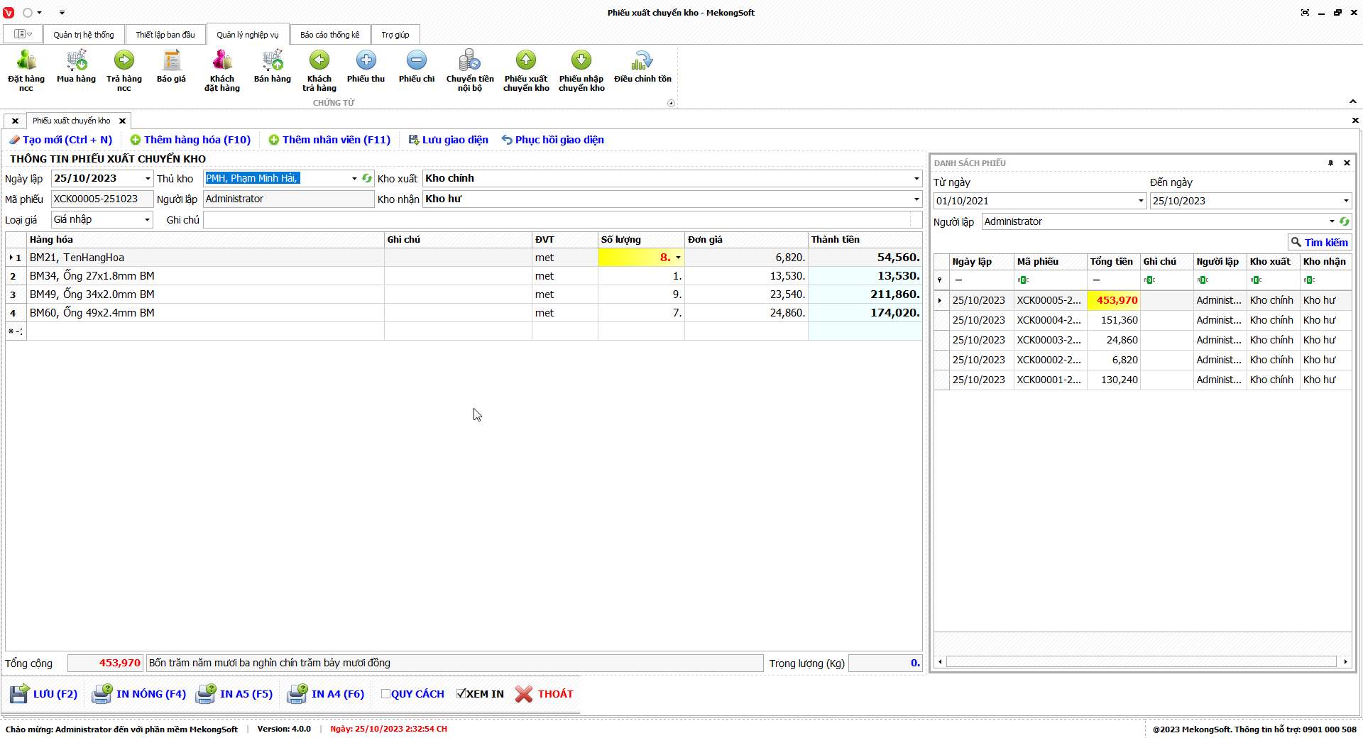Open Phiếu chi payment voucher
Screen dimensions: 1363x738
[417, 68]
